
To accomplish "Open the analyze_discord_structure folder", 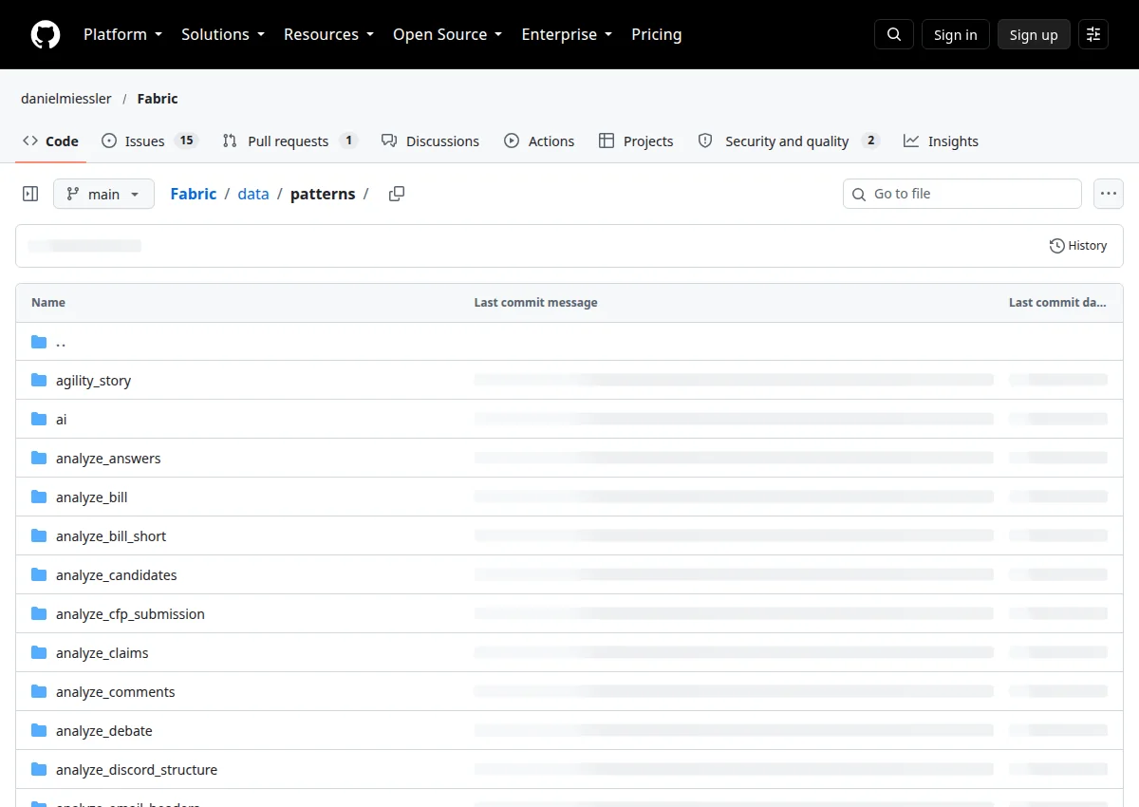I will coord(137,770).
